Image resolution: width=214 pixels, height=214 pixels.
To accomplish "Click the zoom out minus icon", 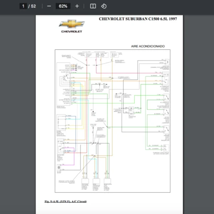I will 49,6.
